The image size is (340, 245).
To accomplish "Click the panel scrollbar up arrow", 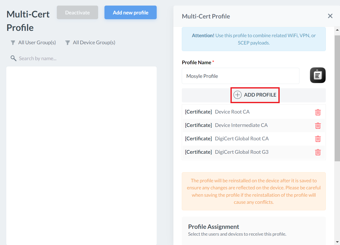I will [x=337, y=30].
